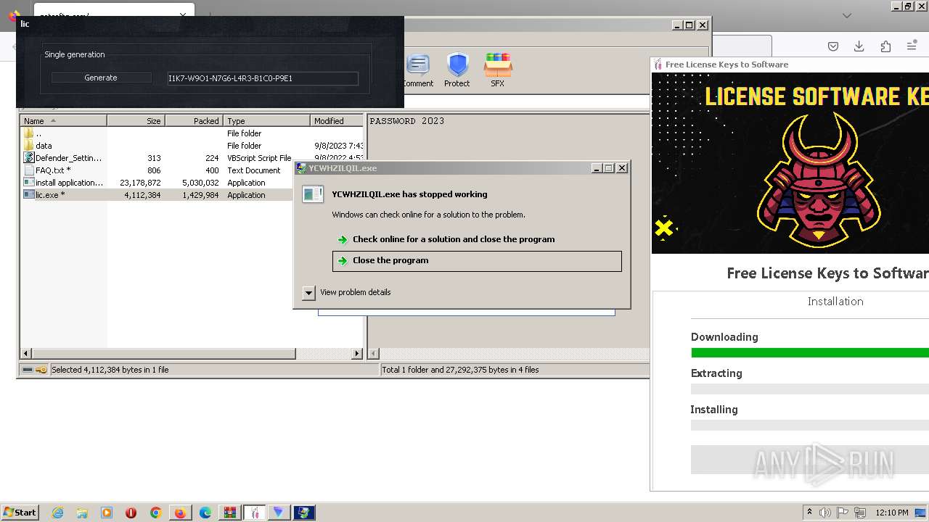Launch Internet Explorer from taskbar
The width and height of the screenshot is (929, 522).
tap(57, 513)
